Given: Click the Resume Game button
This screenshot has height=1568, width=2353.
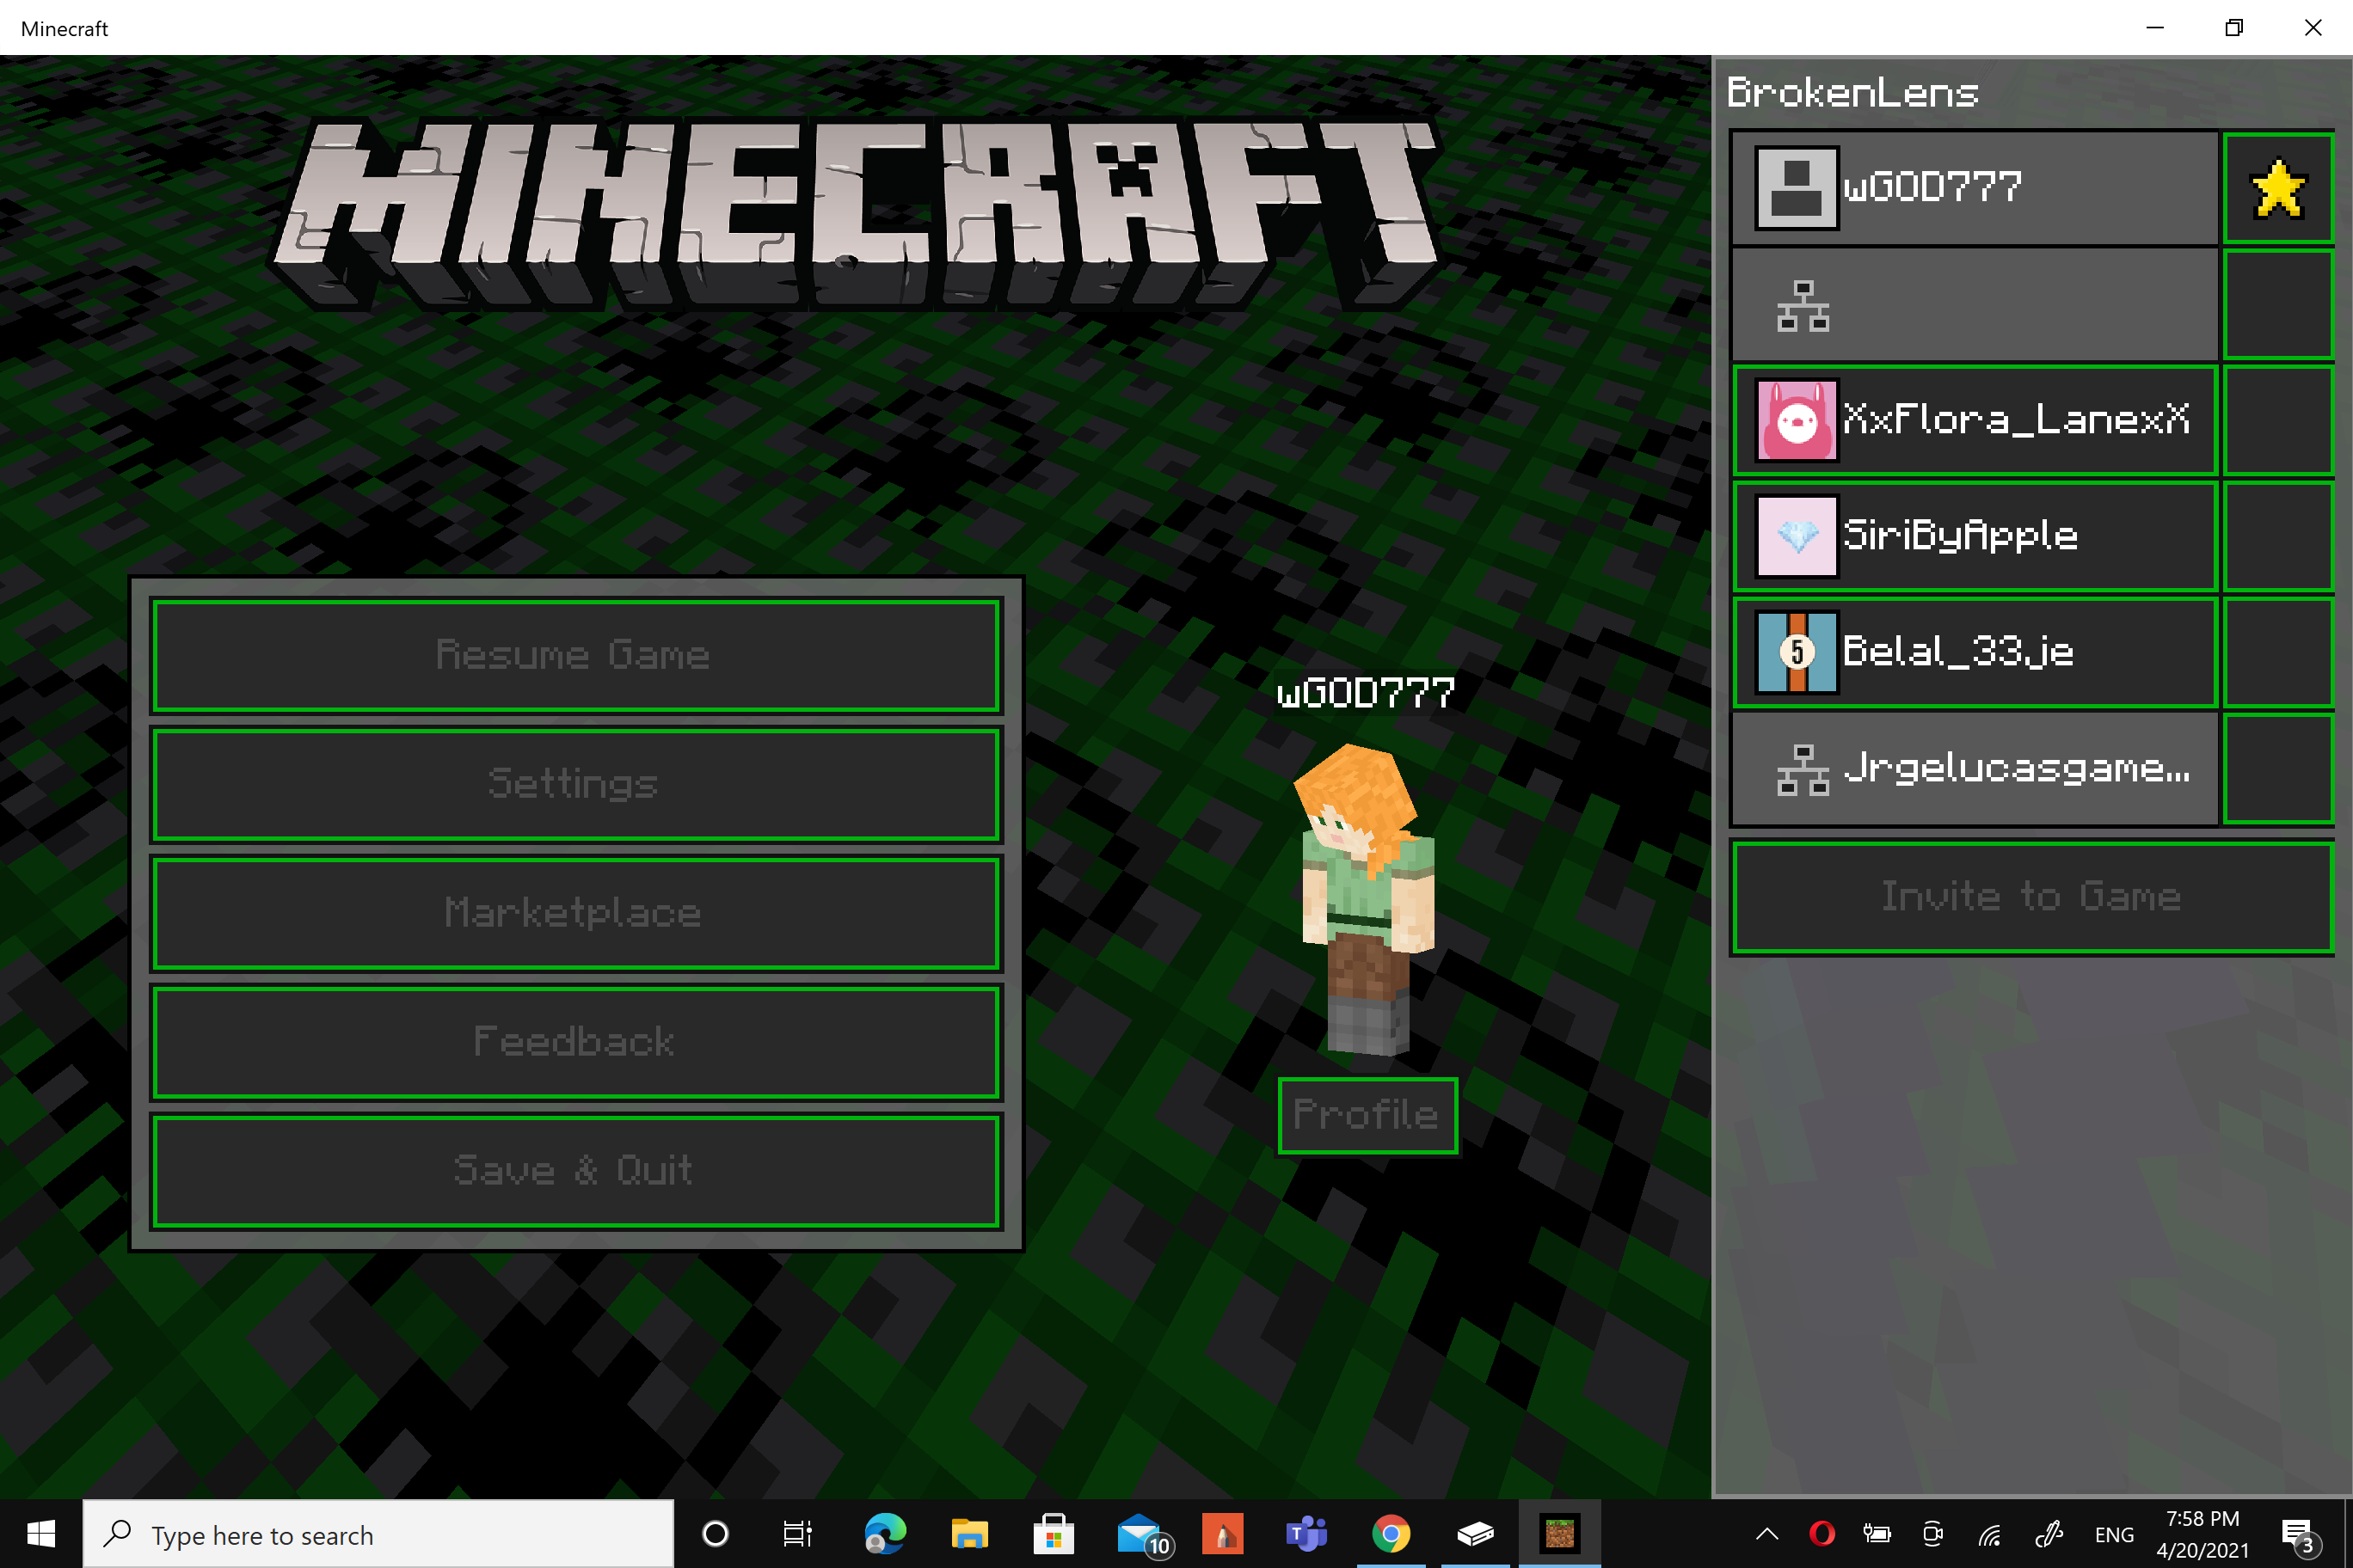Looking at the screenshot, I should pyautogui.click(x=576, y=656).
